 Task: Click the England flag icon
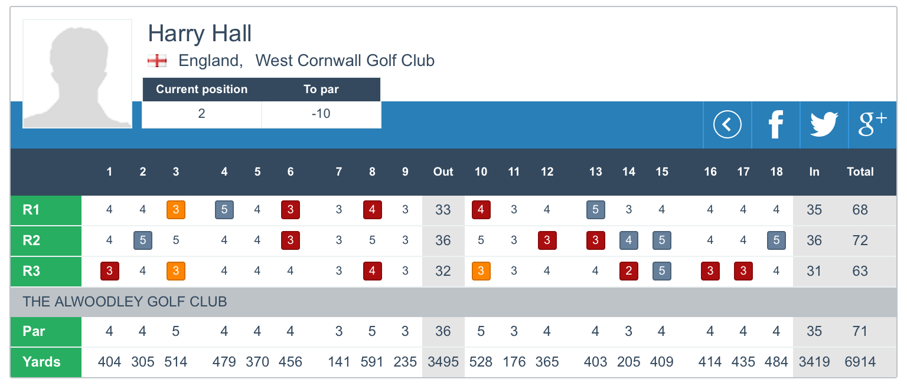tap(157, 61)
